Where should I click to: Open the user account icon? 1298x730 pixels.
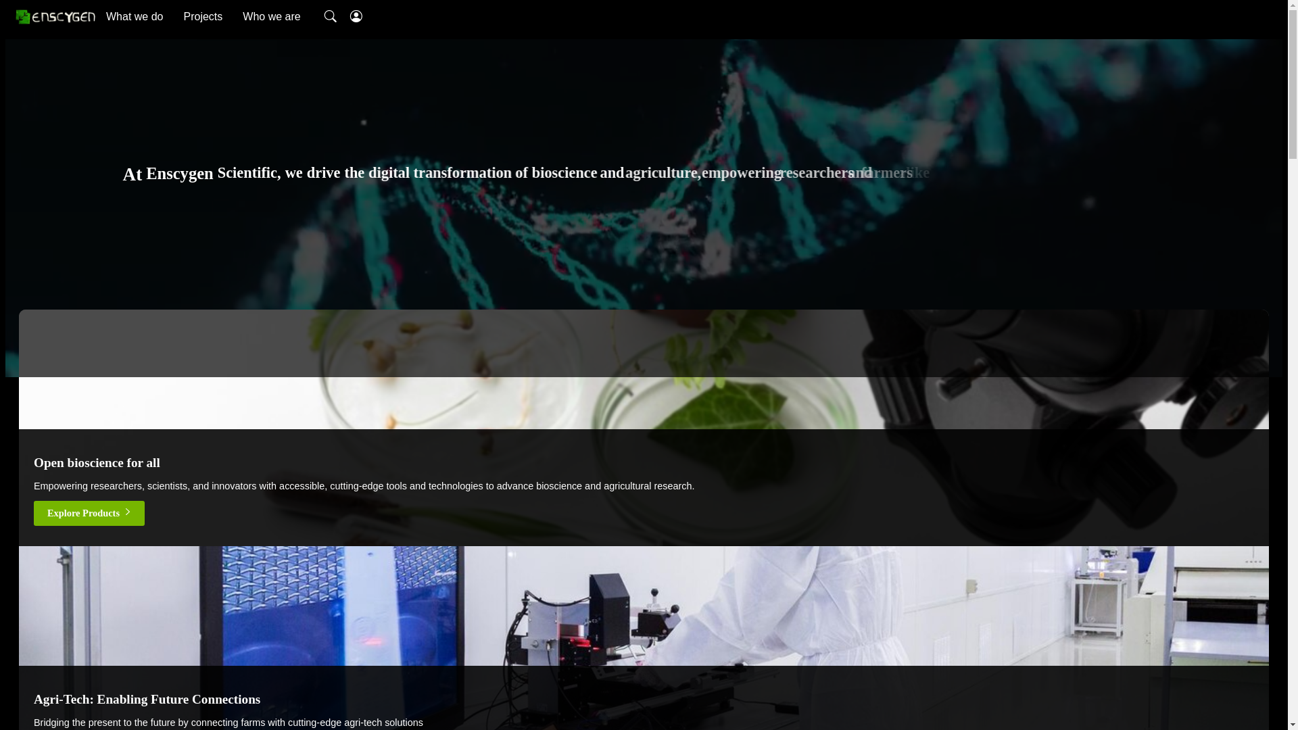pos(356,16)
